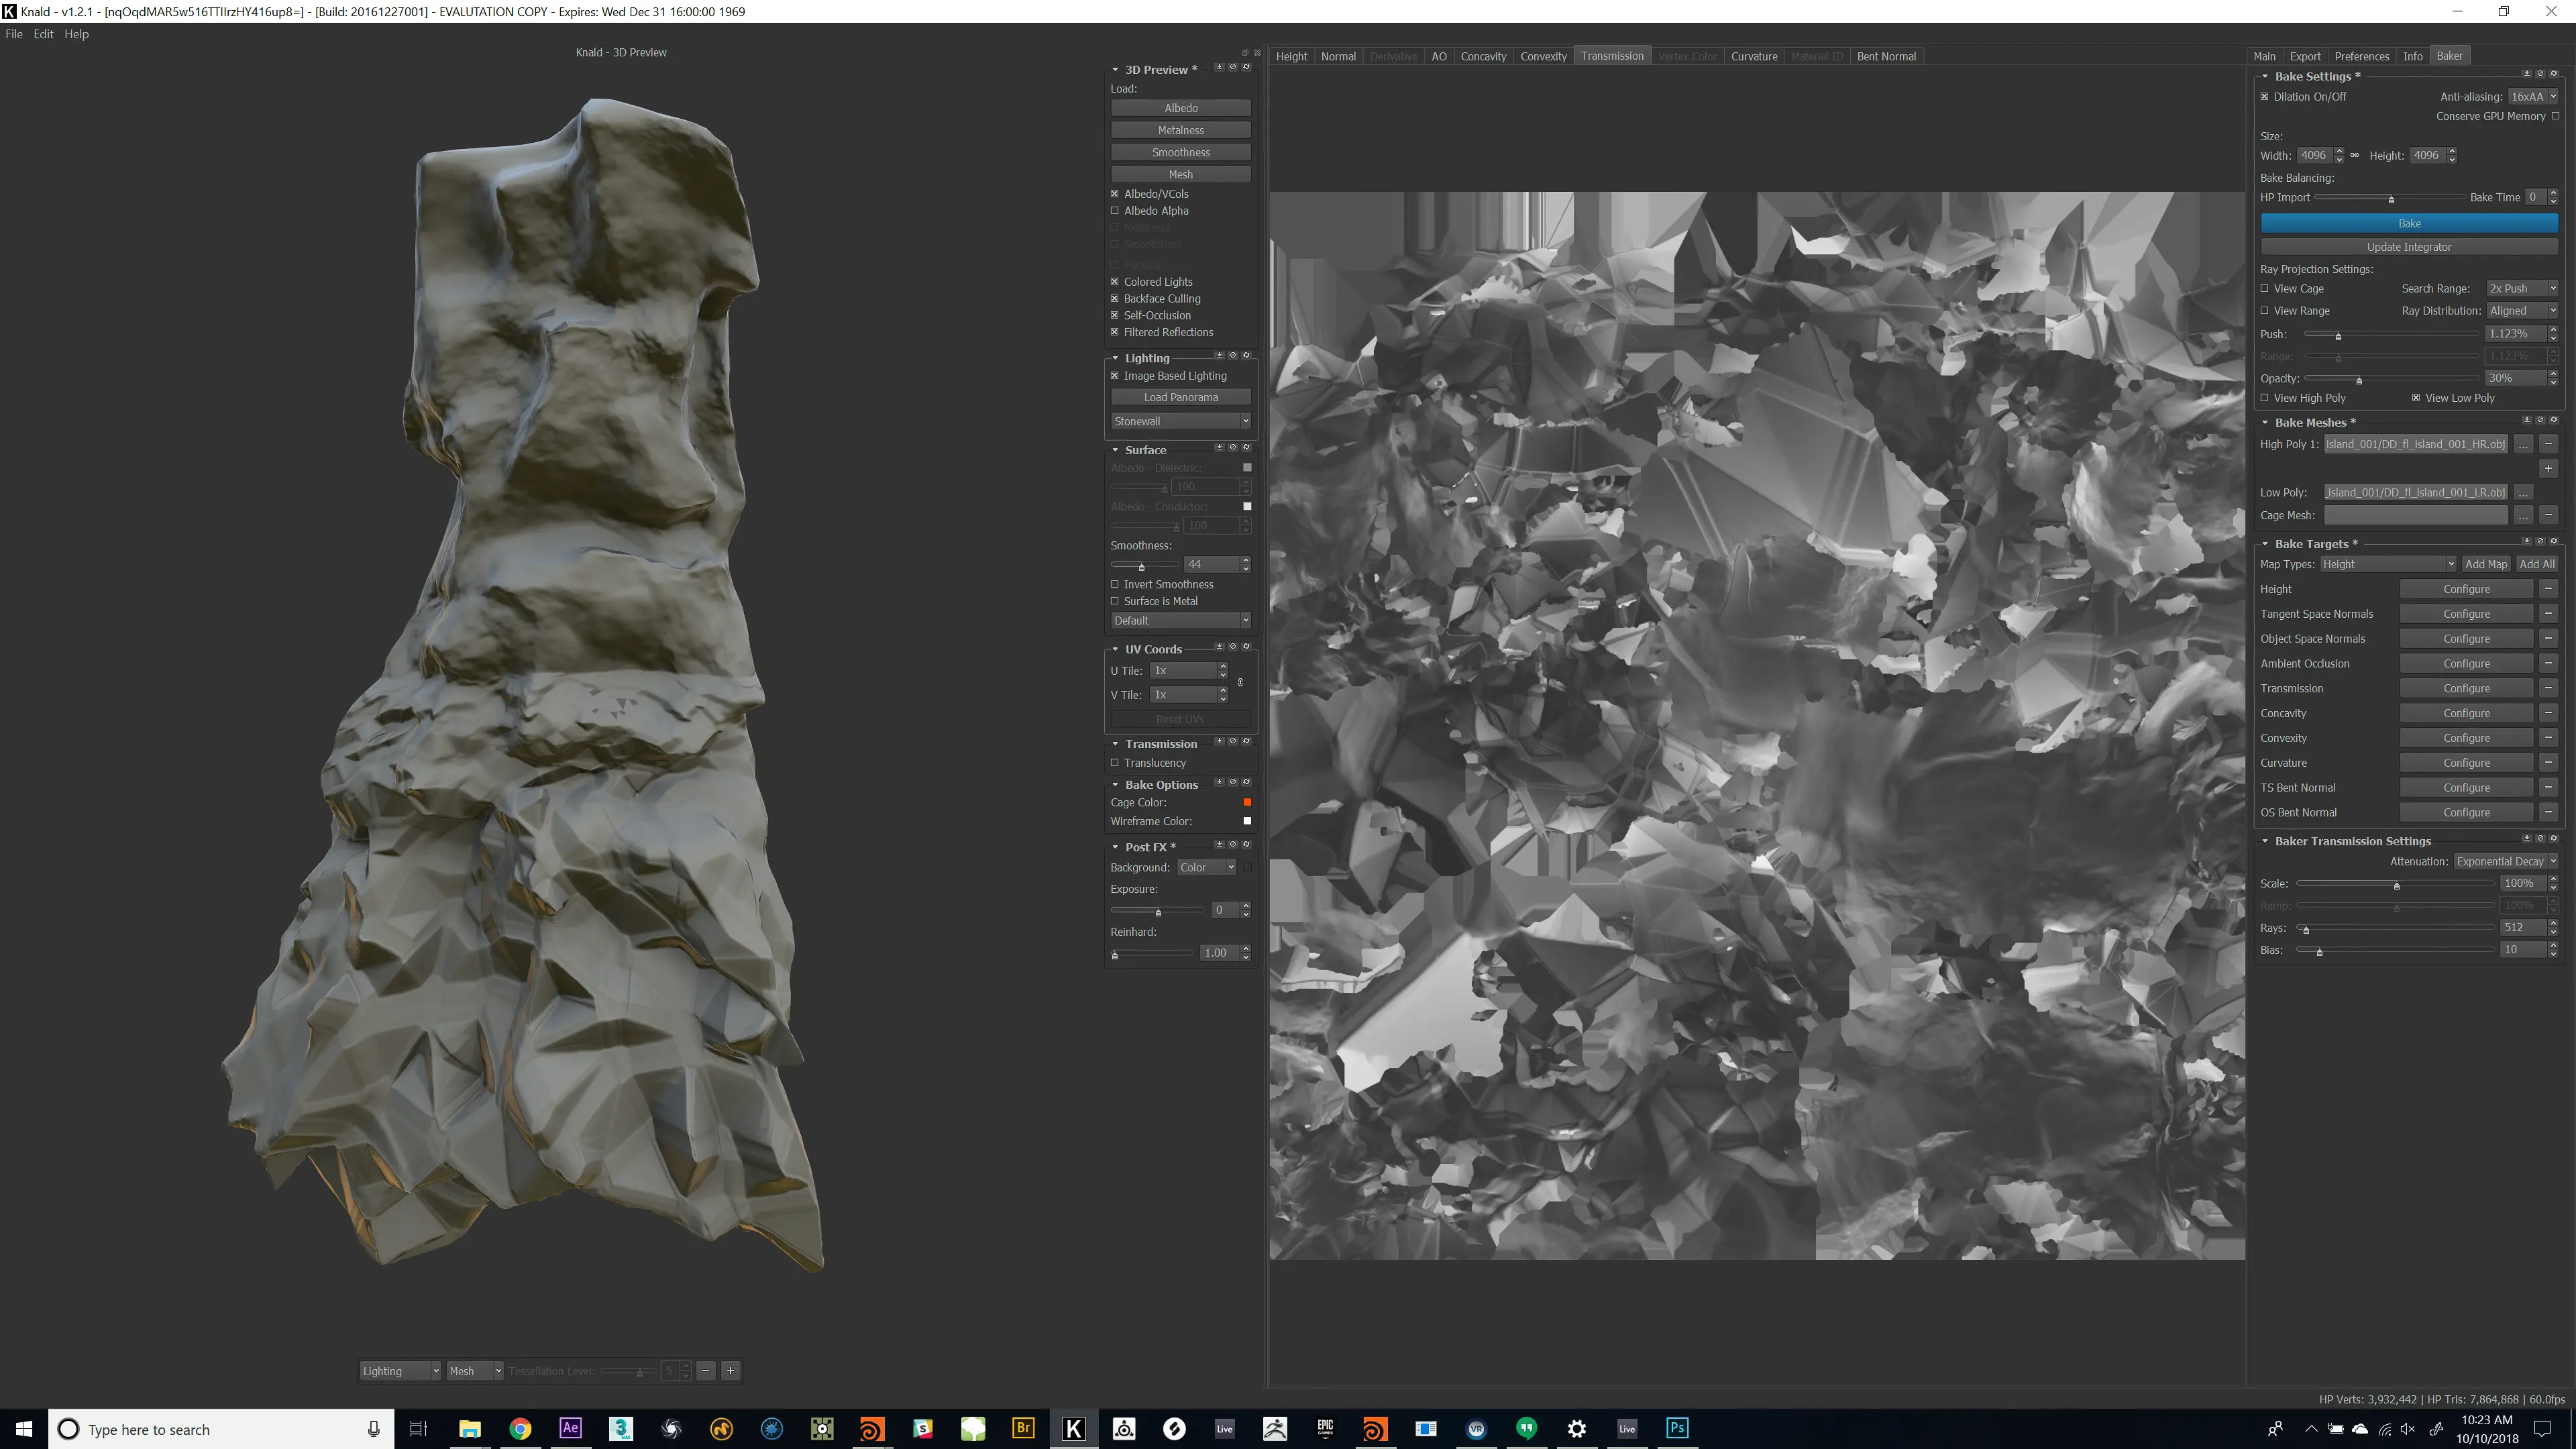
Task: Open the Attenuation dropdown
Action: pyautogui.click(x=2506, y=861)
